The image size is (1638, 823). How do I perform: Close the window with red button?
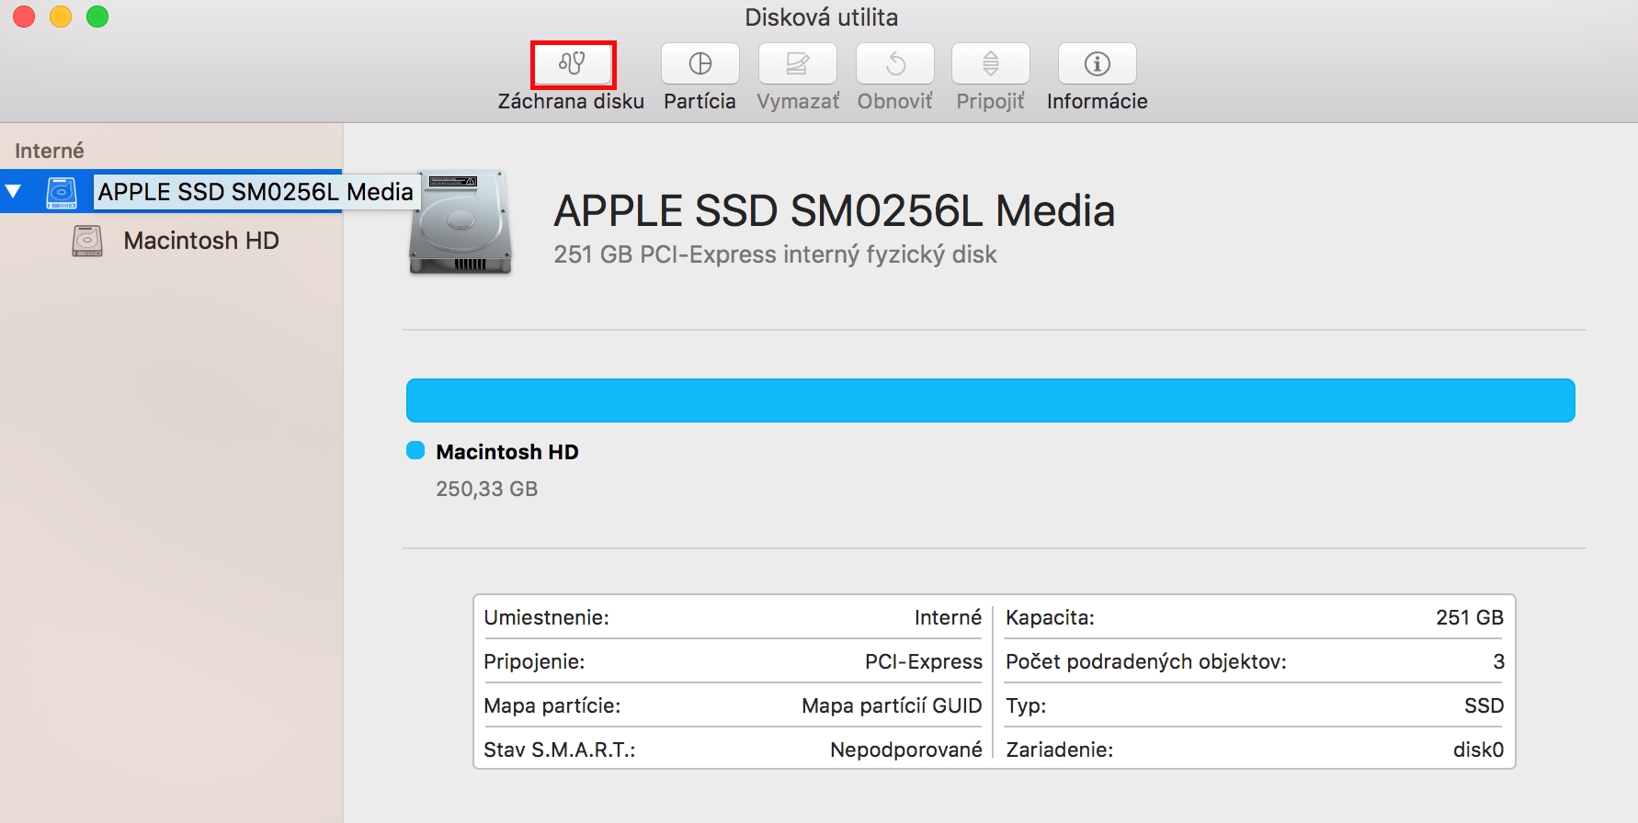point(24,17)
